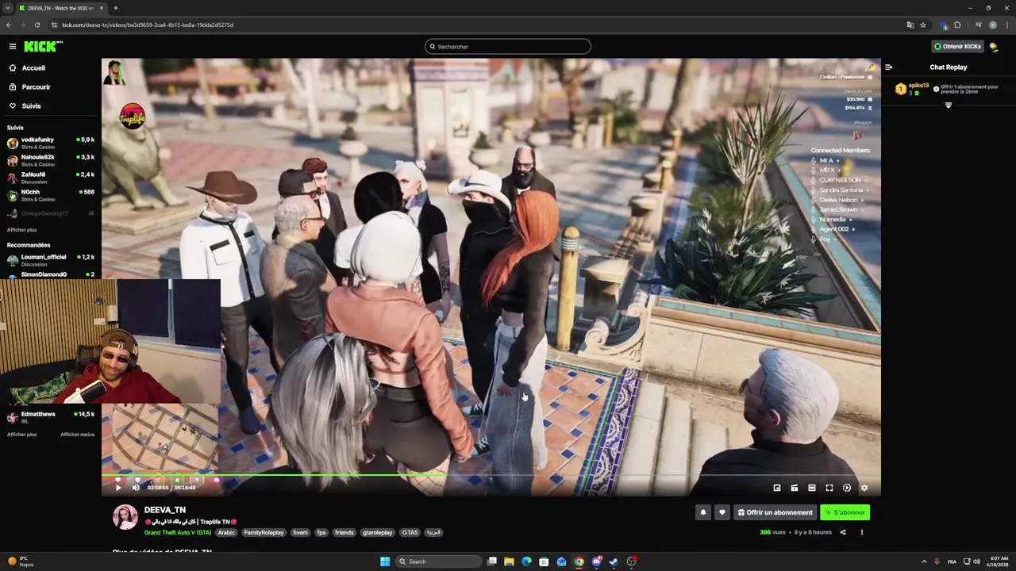This screenshot has width=1016, height=571.
Task: Show hidden system tray icons
Action: tap(923, 561)
